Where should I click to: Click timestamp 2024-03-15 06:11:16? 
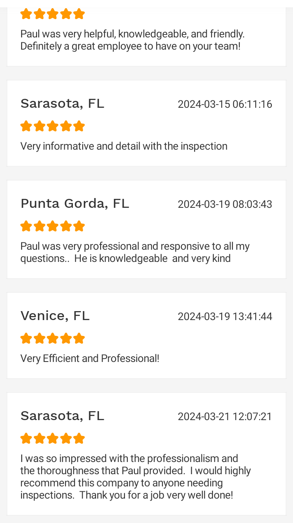tap(225, 104)
